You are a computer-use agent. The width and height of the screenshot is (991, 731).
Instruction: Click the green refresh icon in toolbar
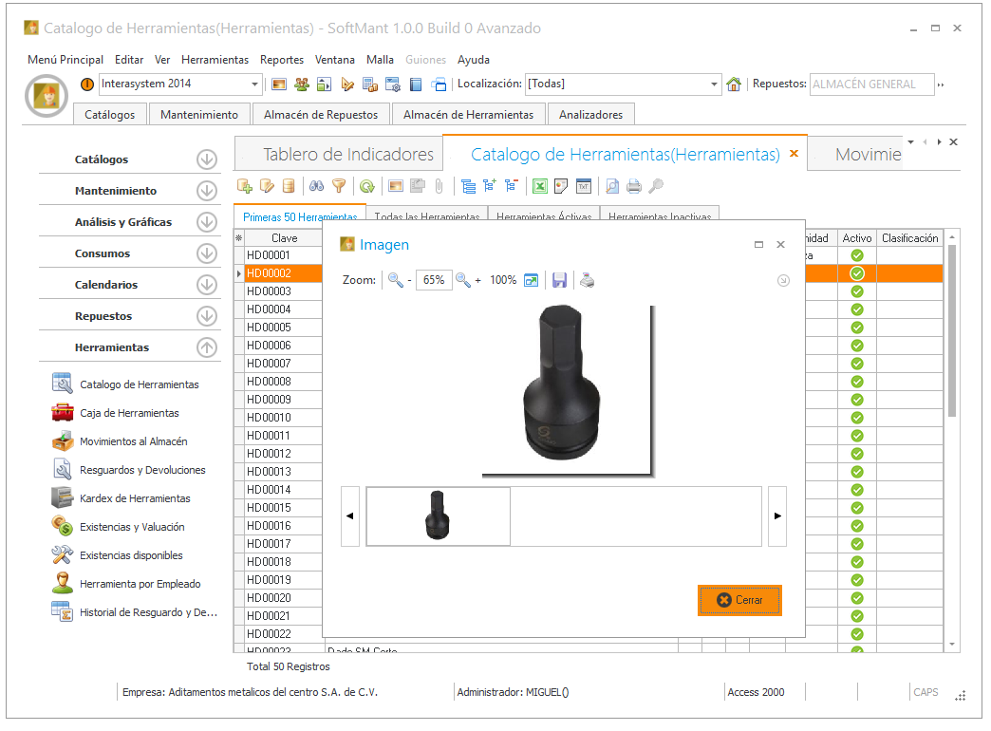[366, 186]
